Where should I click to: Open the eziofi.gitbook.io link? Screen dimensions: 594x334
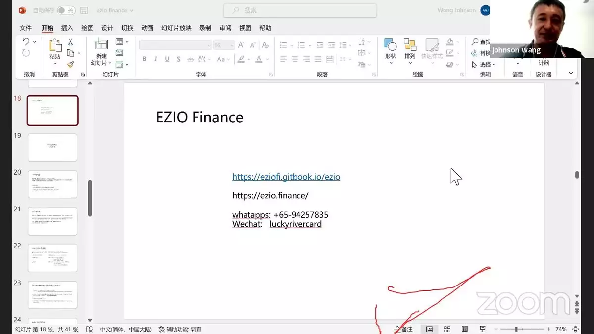coord(286,177)
